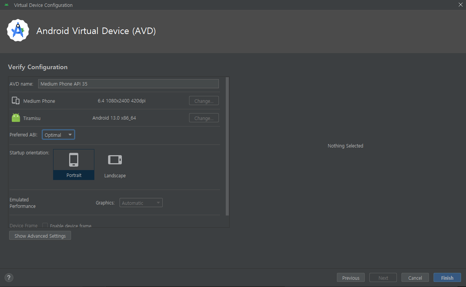The height and width of the screenshot is (287, 466).
Task: Open the Graphics Automatic dropdown
Action: (x=141, y=203)
